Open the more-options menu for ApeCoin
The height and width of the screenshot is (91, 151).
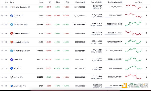click(146, 16)
